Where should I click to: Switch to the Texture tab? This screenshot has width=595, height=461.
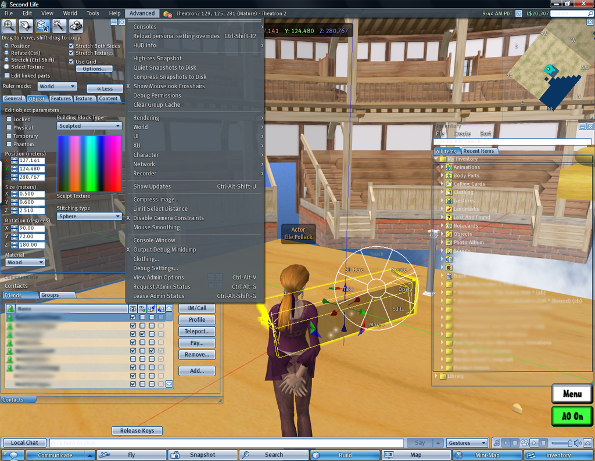click(84, 99)
